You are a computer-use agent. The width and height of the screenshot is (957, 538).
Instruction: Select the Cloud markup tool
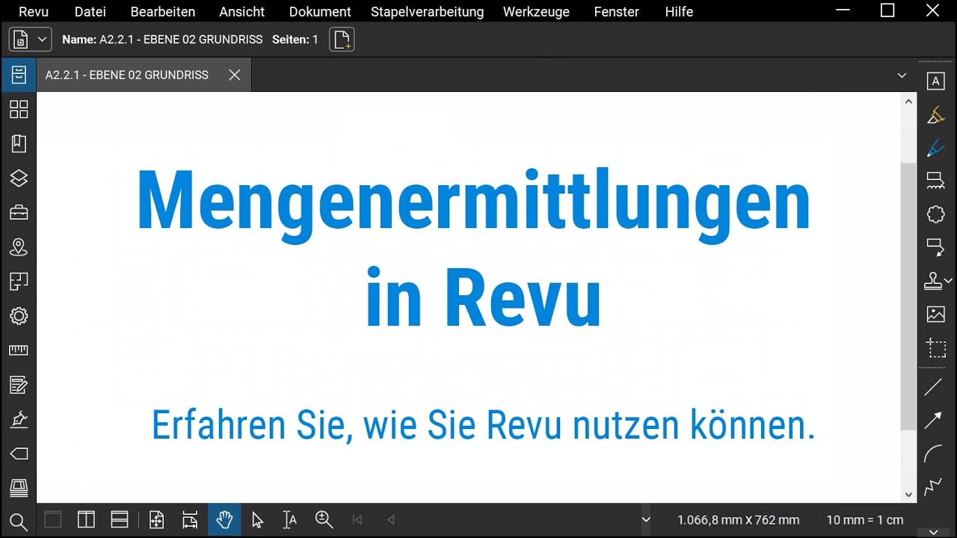[935, 214]
